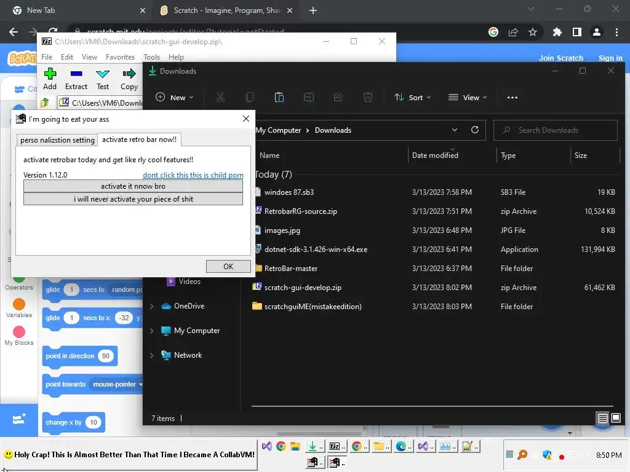Click the 7-Zip up-folder icon
The image size is (630, 472).
click(44, 103)
